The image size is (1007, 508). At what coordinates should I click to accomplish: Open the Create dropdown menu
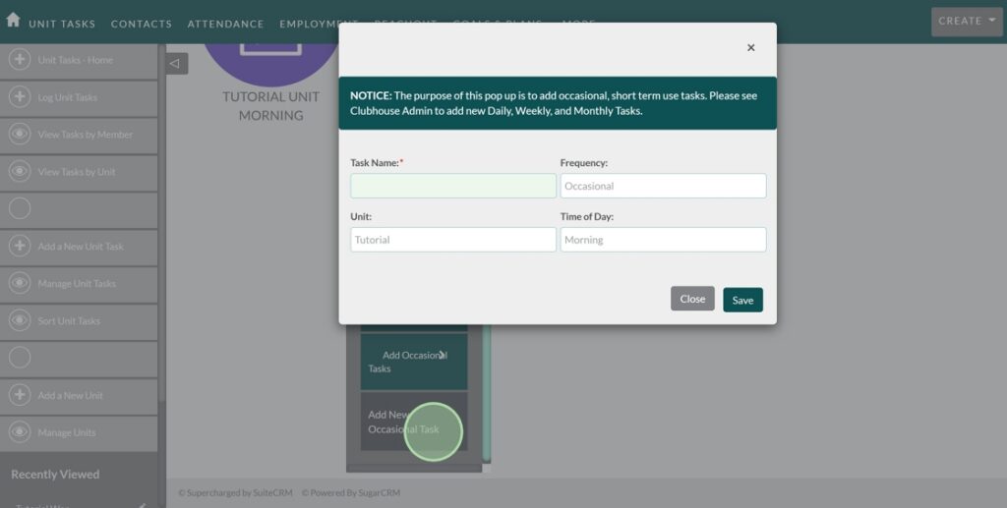(x=967, y=21)
